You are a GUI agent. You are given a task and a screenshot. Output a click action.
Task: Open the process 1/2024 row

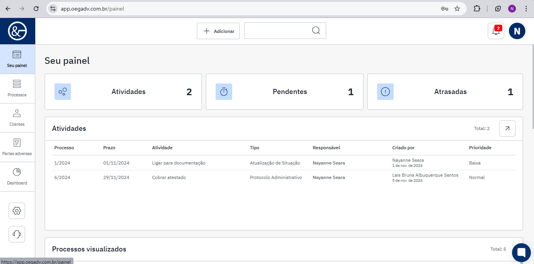(284, 163)
